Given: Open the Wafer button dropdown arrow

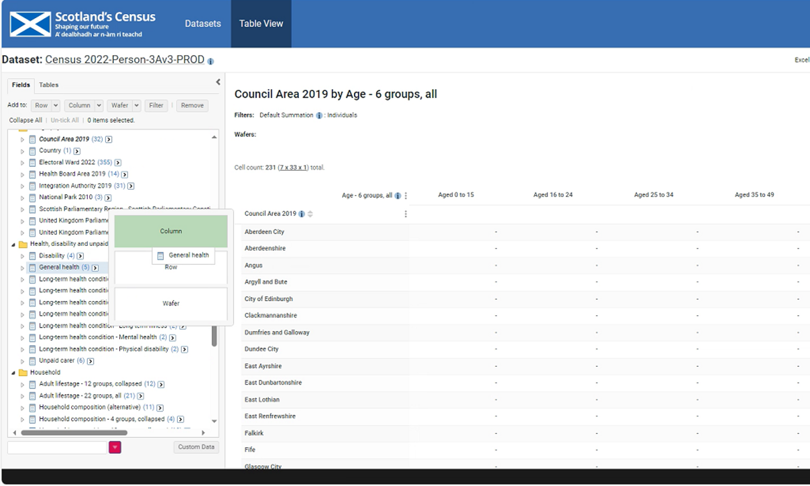Looking at the screenshot, I should click(136, 106).
